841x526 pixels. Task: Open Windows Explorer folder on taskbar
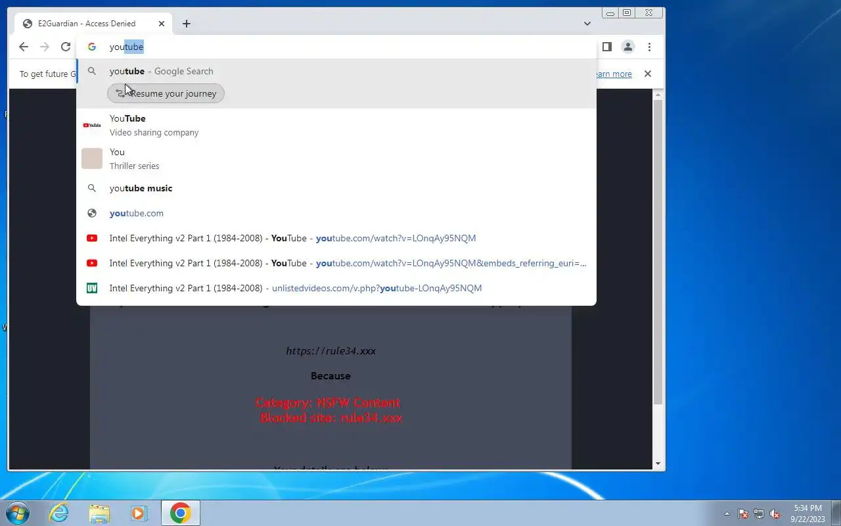(99, 513)
